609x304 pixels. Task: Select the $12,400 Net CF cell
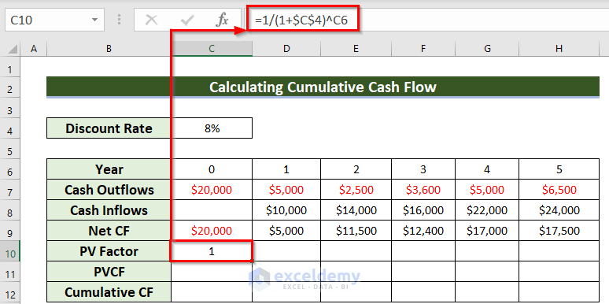(x=423, y=231)
